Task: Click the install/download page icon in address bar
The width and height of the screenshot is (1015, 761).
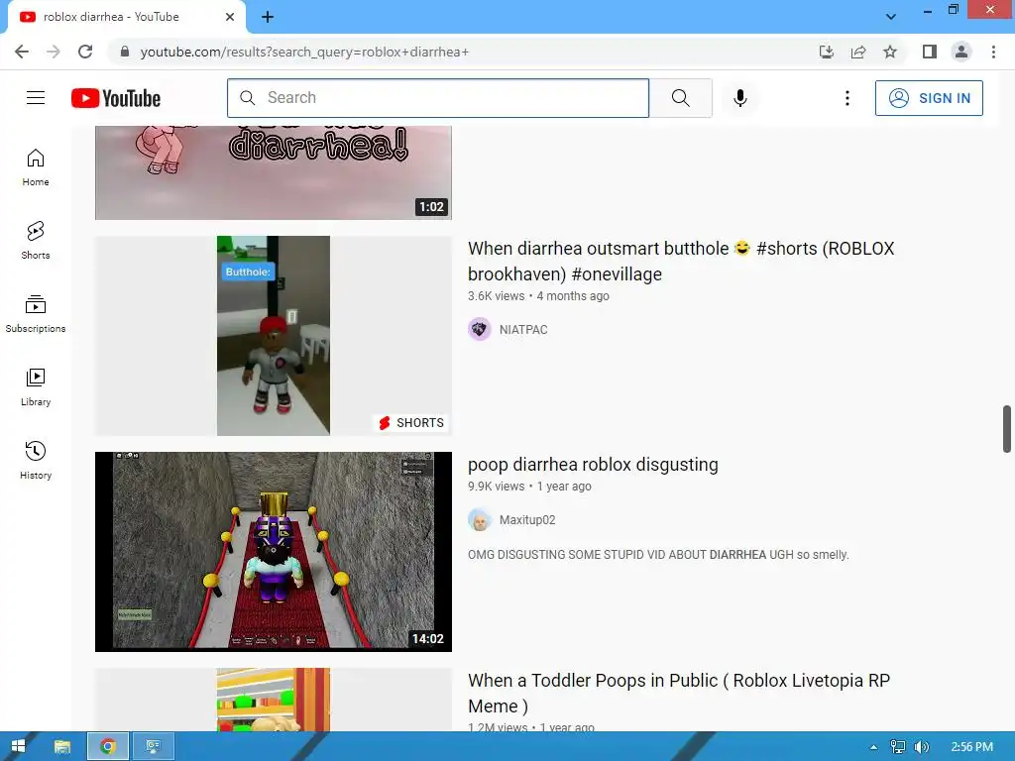Action: [x=827, y=52]
